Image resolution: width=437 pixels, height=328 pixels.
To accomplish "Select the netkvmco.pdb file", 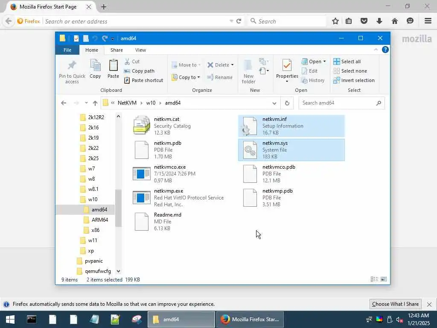I will point(291,174).
